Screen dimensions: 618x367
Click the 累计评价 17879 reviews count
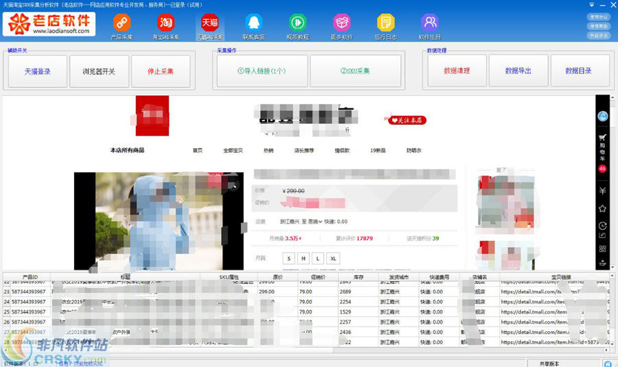coord(354,238)
